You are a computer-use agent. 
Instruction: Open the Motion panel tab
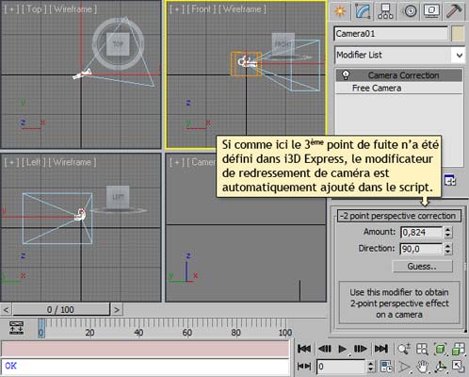pos(410,11)
